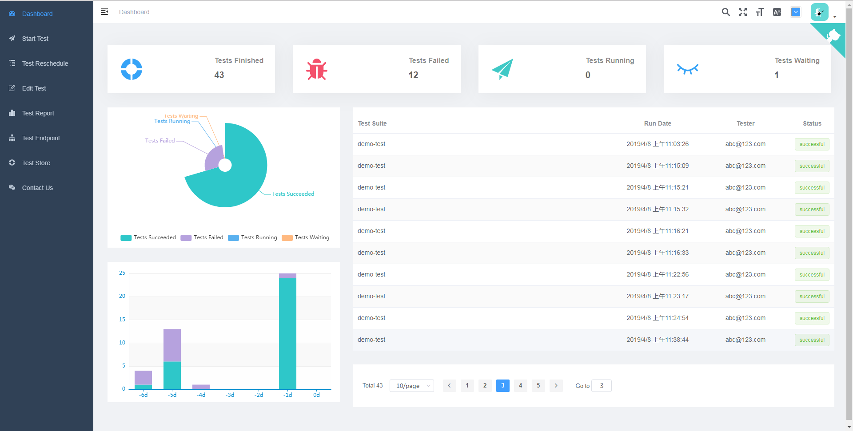Click the Dashboard breadcrumb text
This screenshot has width=853, height=431.
pos(134,12)
